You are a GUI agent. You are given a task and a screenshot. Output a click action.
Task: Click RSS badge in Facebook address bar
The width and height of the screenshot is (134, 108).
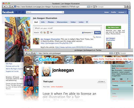[89, 7]
